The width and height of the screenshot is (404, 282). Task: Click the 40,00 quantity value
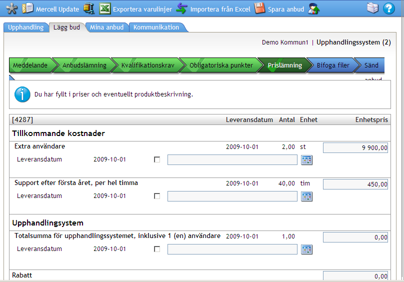pos(286,183)
